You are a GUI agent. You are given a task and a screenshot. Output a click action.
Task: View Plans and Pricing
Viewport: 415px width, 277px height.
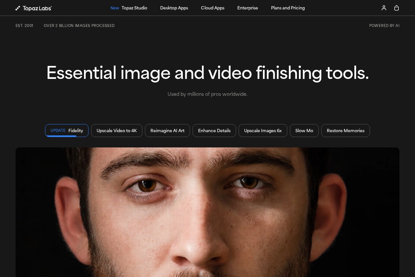pyautogui.click(x=288, y=8)
